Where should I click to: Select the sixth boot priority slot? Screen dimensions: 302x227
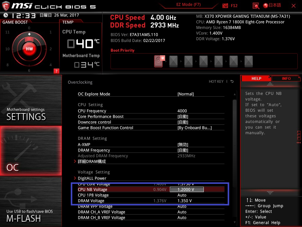pos(234,61)
